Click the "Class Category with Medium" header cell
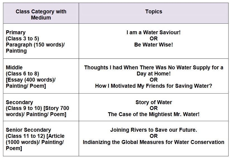The height and width of the screenshot is (159, 230). click(41, 14)
